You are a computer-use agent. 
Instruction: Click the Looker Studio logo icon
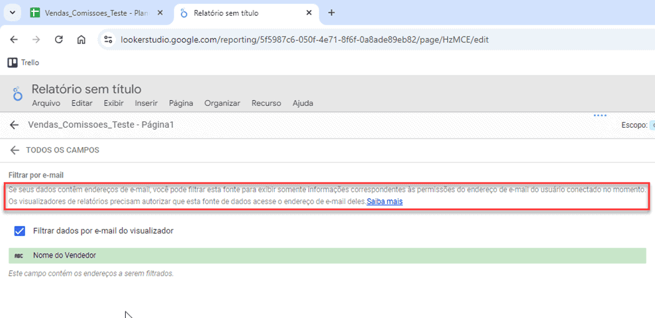[18, 95]
